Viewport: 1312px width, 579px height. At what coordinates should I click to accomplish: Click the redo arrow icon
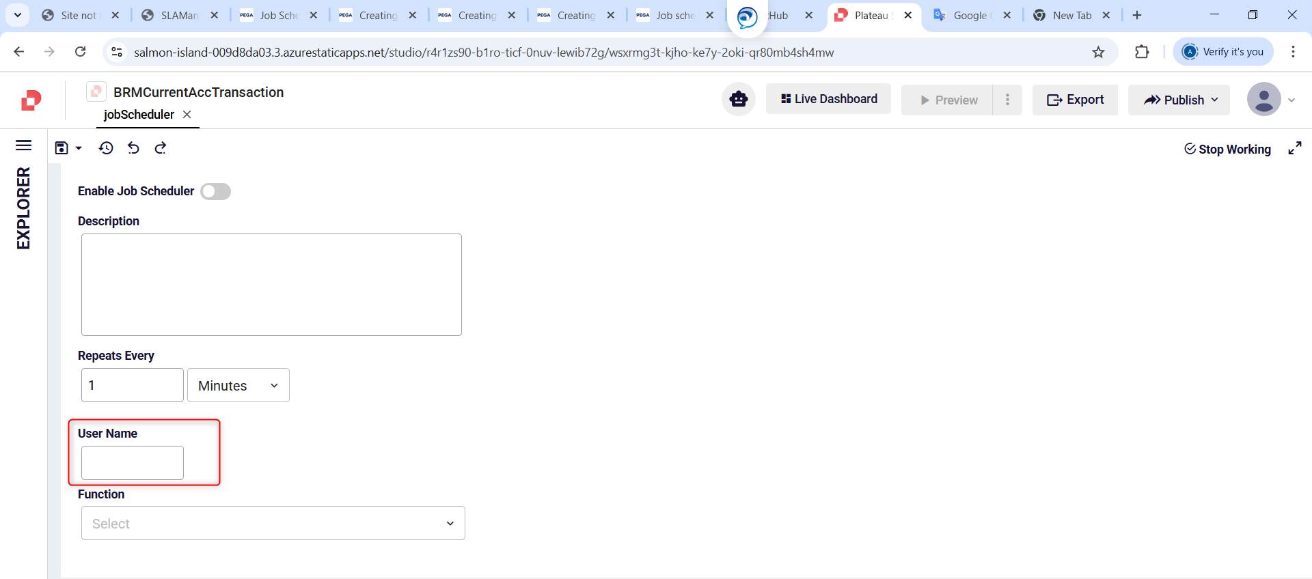click(x=161, y=148)
